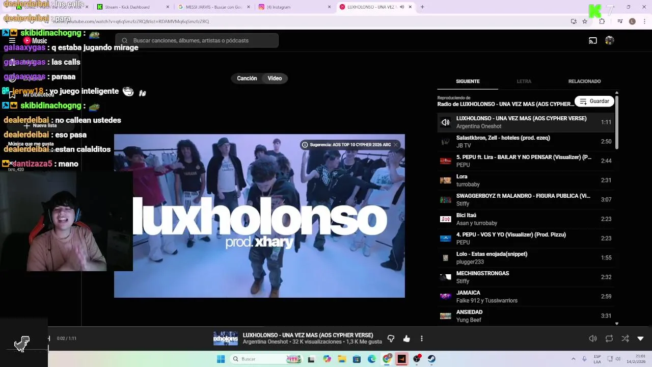The height and width of the screenshot is (367, 652).
Task: Like the current song with thumbs up
Action: click(406, 338)
